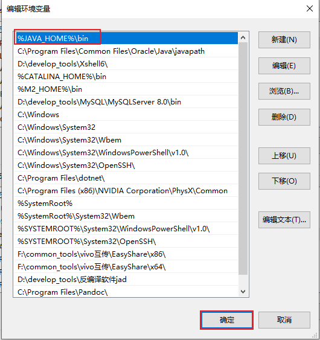Select the %JAVA_HOME%\bin entry
320x340 pixels.
click(126, 39)
